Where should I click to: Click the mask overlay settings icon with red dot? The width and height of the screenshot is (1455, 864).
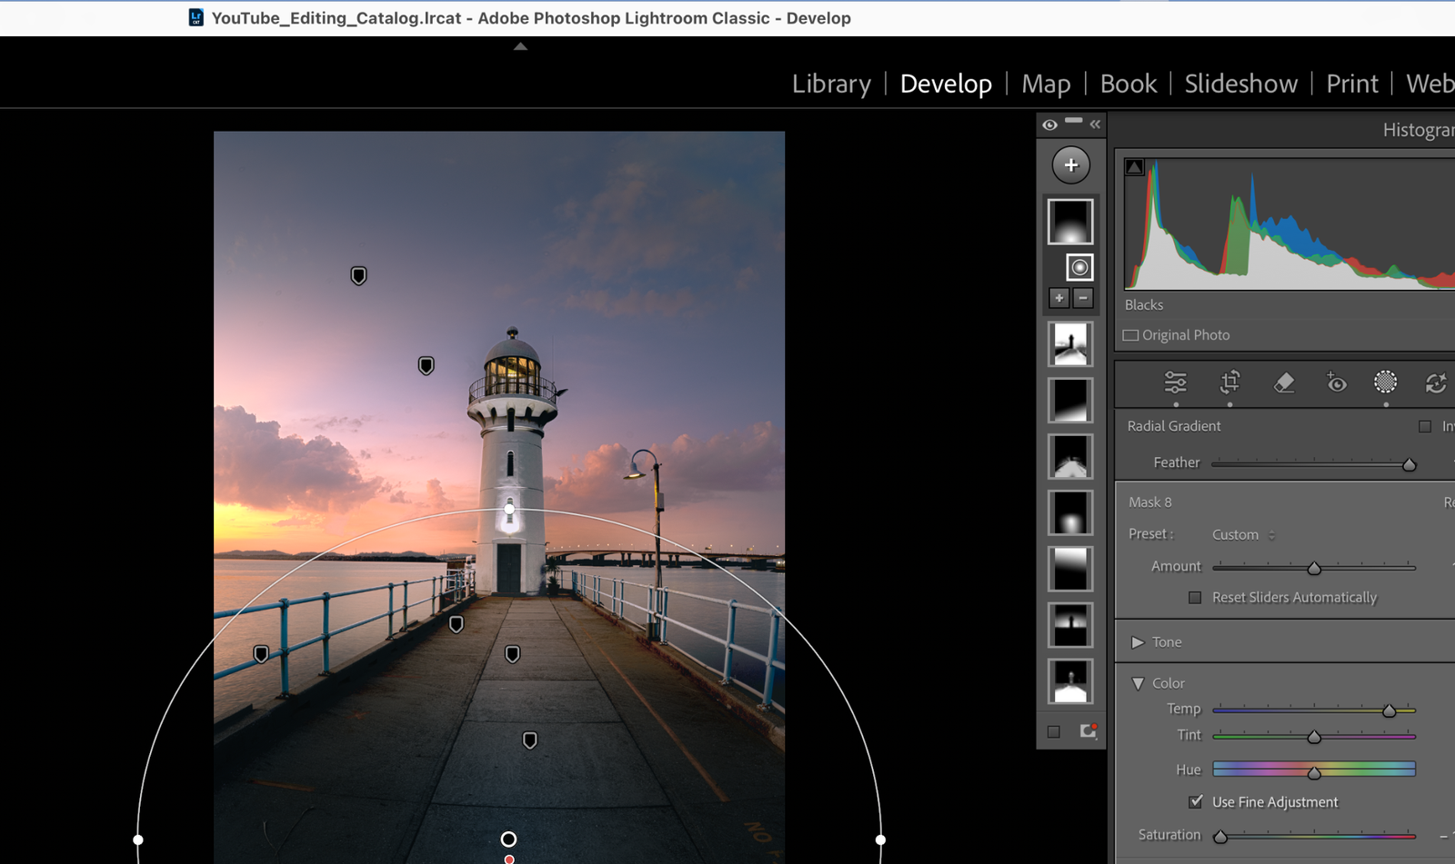point(1088,731)
